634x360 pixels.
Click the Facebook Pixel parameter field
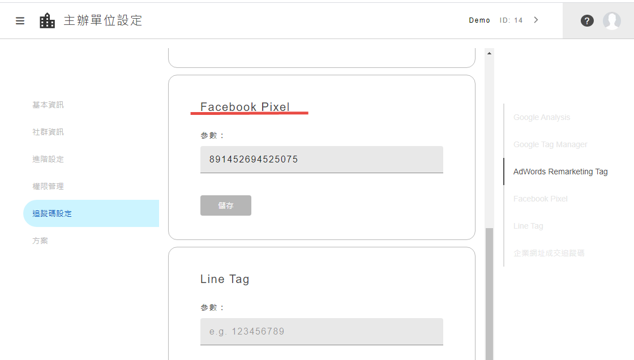(322, 160)
